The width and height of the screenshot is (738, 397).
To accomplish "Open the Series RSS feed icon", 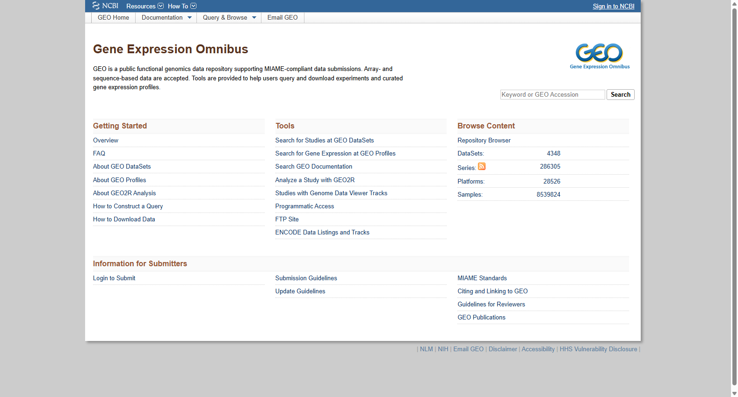I will pyautogui.click(x=482, y=166).
